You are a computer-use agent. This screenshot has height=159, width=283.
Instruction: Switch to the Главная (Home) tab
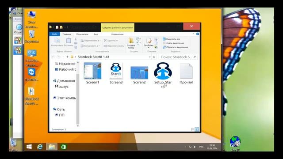point(67,34)
